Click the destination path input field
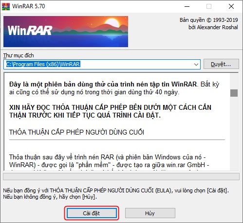This screenshot has width=243, height=223. (102, 64)
